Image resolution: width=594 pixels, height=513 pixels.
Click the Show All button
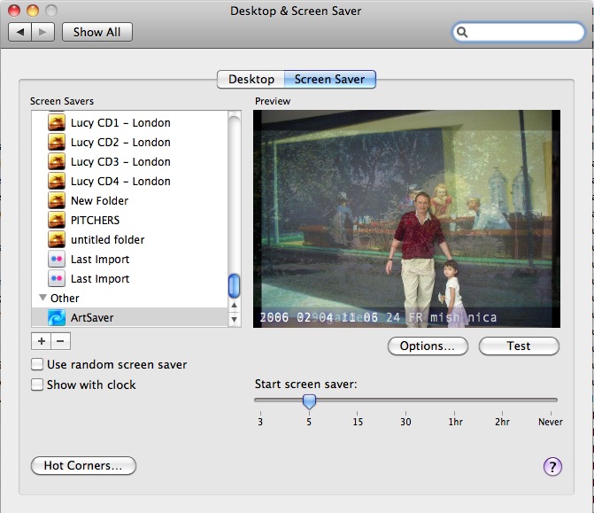(x=97, y=32)
